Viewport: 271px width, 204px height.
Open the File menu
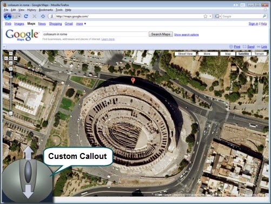click(x=6, y=10)
